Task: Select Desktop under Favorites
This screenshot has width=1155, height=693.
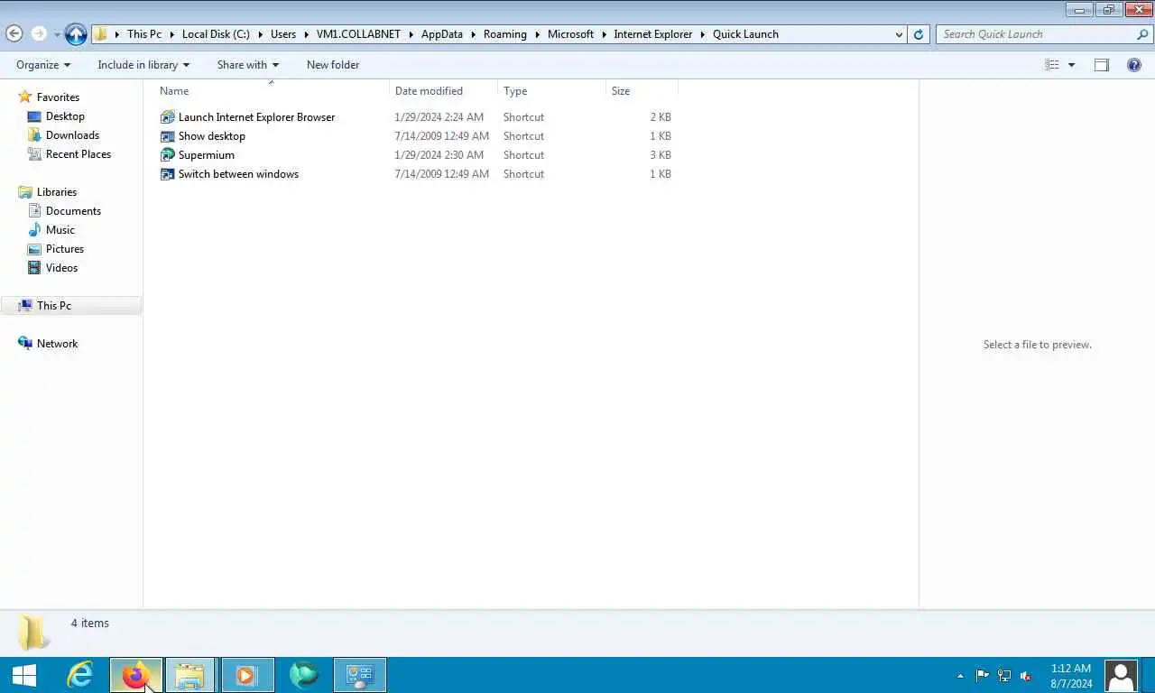Action: [65, 116]
